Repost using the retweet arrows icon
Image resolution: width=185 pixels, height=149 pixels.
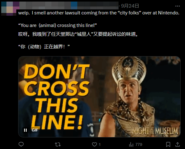click(x=58, y=144)
